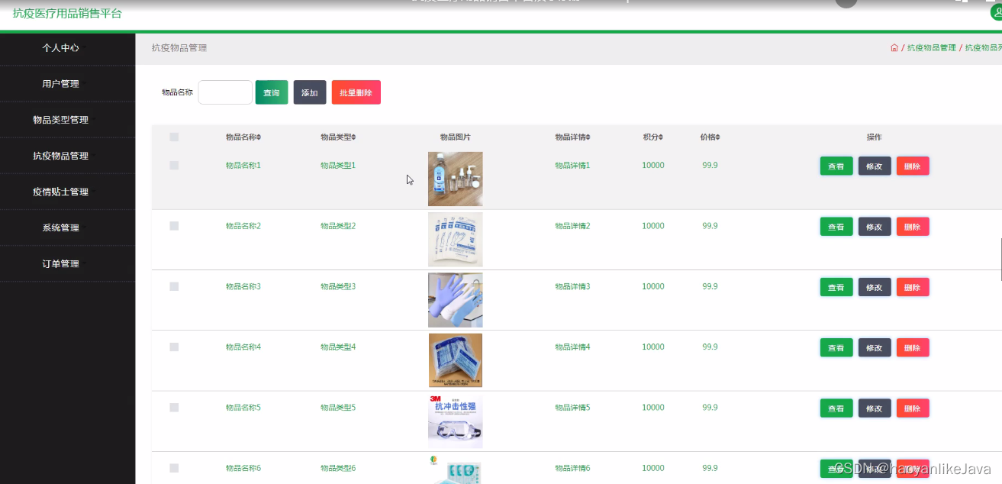The width and height of the screenshot is (1002, 484).
Task: Click 修改 button for 物品名称2
Action: point(875,227)
